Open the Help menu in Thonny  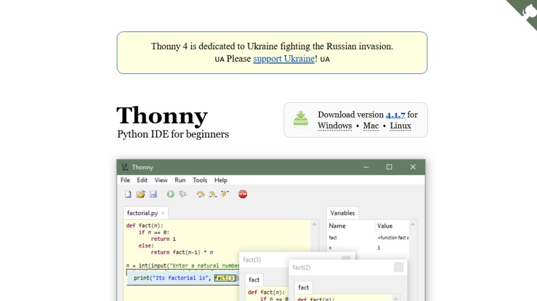click(x=221, y=180)
